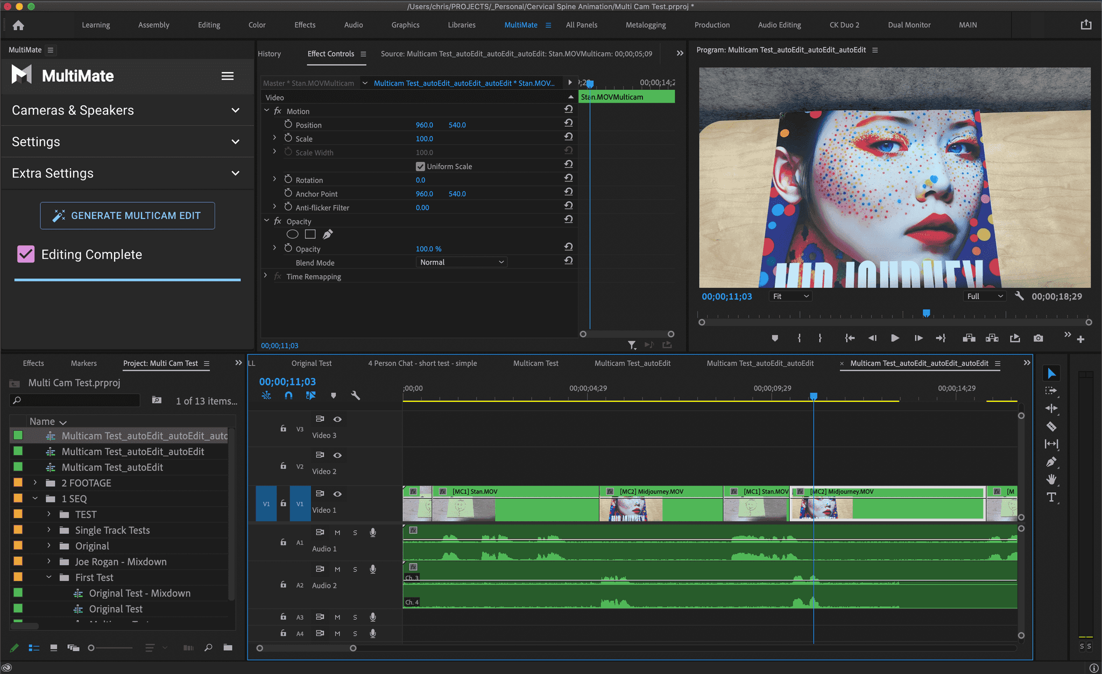Image resolution: width=1102 pixels, height=674 pixels.
Task: Toggle Video 2 track output eye
Action: [337, 455]
